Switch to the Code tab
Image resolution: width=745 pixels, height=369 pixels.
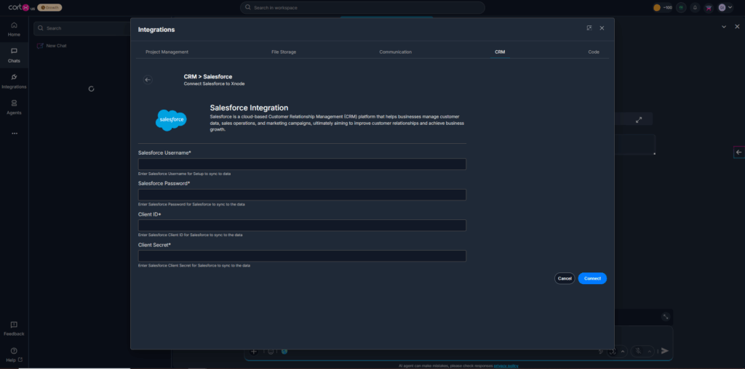pos(594,52)
